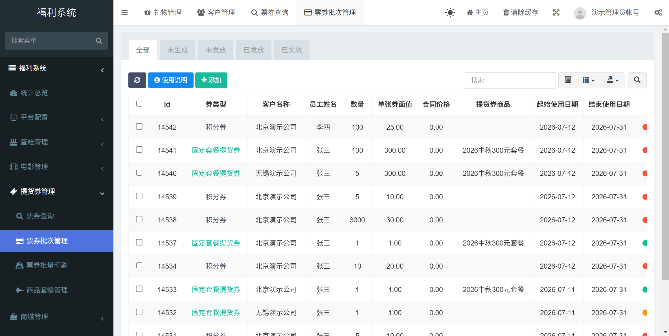Click red status dot for row 14542

(644, 127)
